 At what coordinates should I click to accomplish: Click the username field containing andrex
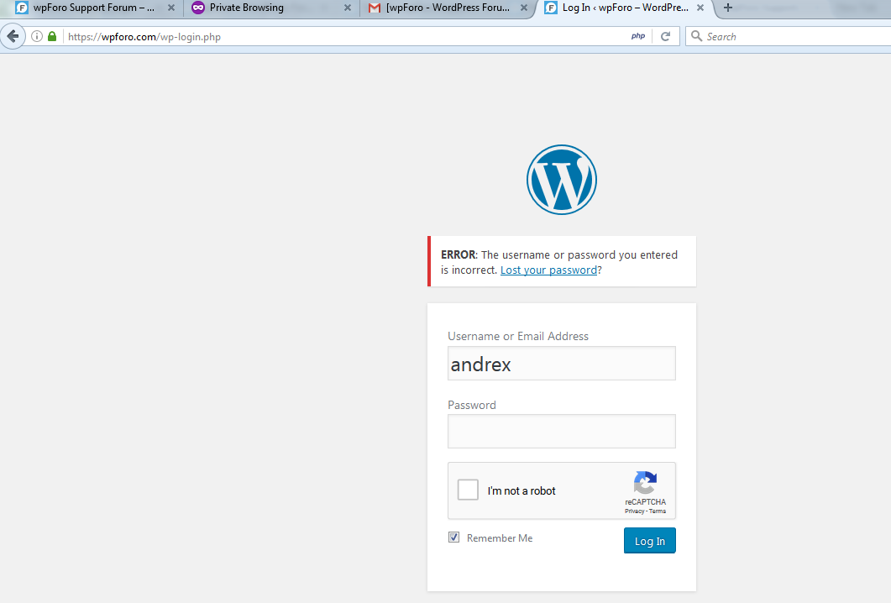coord(561,364)
